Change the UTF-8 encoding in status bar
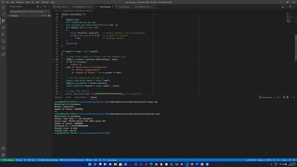This screenshot has height=167, width=297. point(269,160)
